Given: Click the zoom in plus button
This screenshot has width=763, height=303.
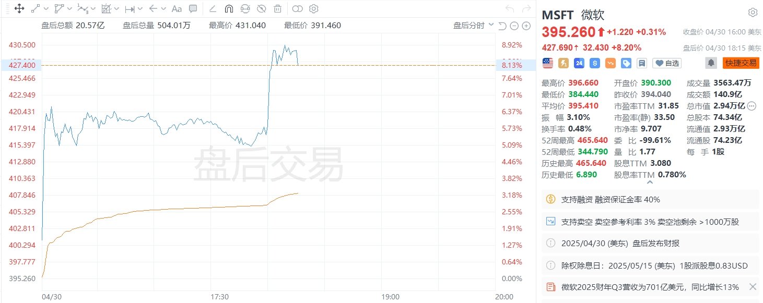Looking at the screenshot, I should [525, 26].
